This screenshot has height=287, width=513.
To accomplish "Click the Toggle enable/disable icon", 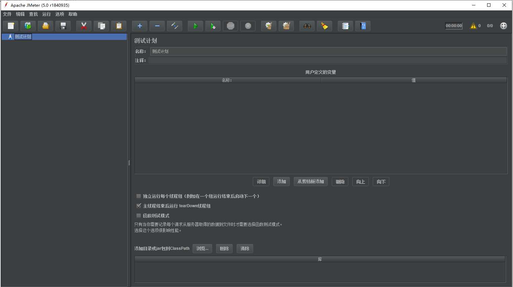I will 174,26.
